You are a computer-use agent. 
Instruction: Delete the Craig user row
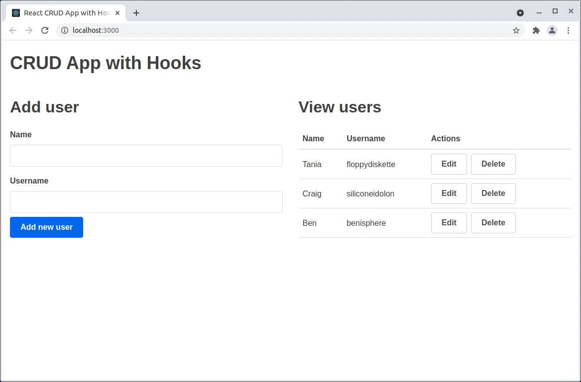pyautogui.click(x=493, y=193)
